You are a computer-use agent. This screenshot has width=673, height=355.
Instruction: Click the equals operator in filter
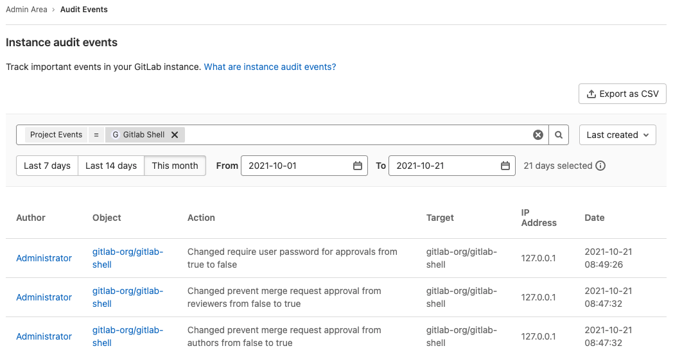point(96,135)
